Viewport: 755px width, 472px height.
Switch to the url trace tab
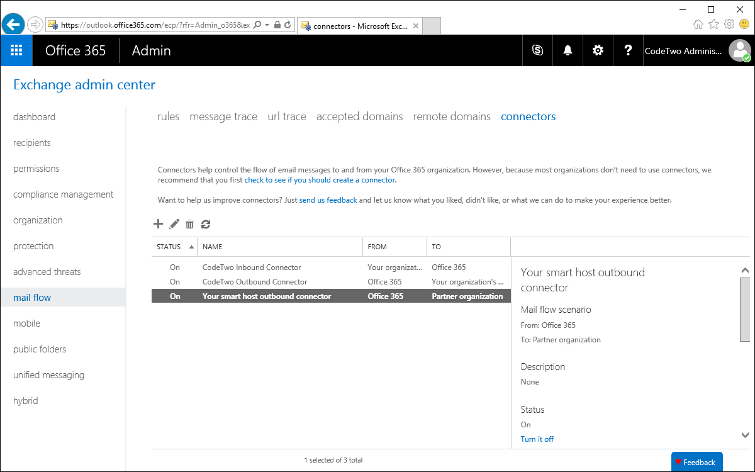(x=287, y=116)
